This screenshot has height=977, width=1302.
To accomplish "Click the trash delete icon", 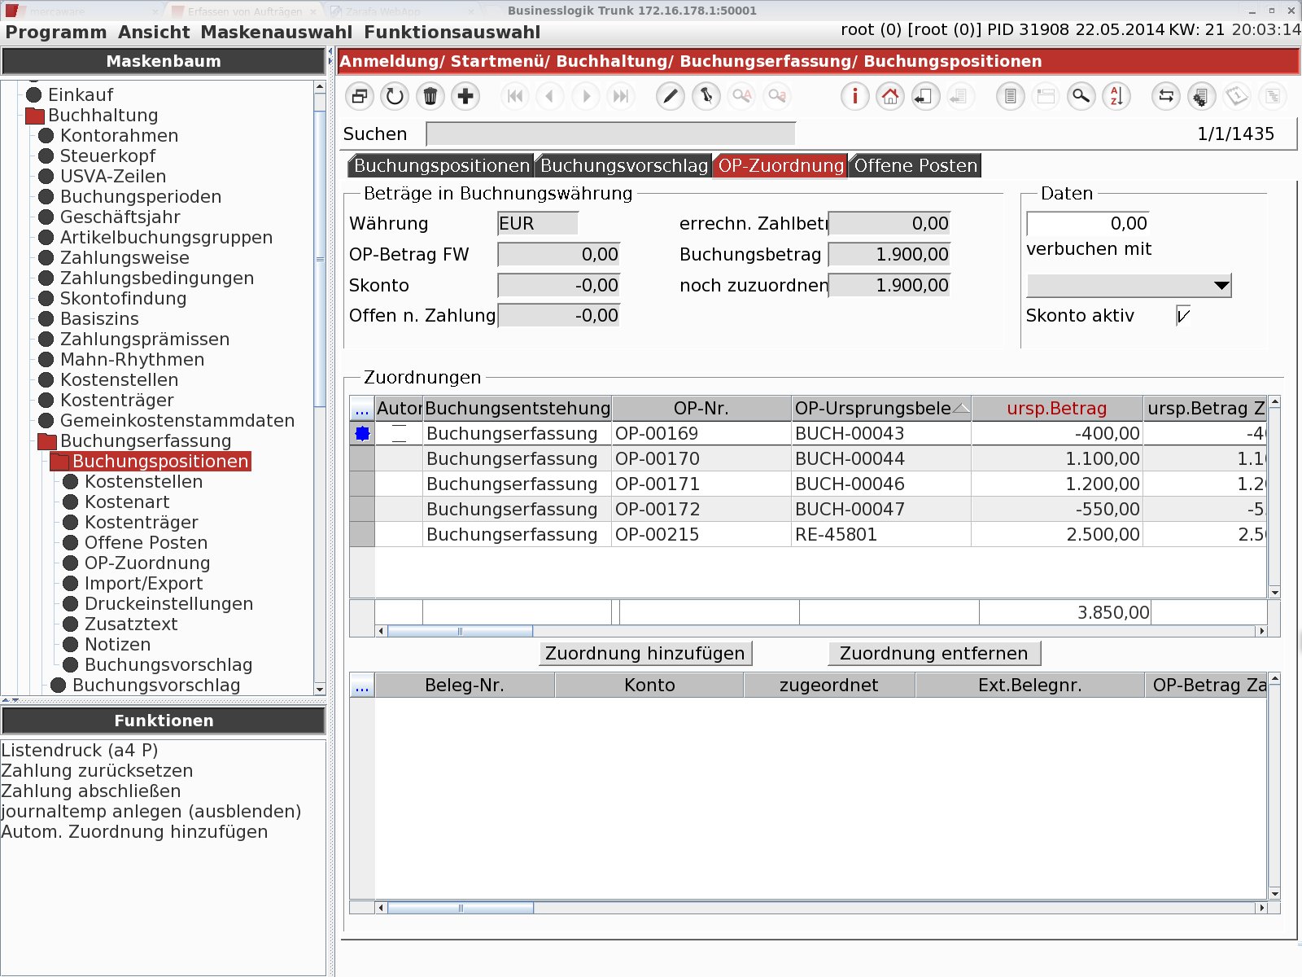I will point(430,97).
